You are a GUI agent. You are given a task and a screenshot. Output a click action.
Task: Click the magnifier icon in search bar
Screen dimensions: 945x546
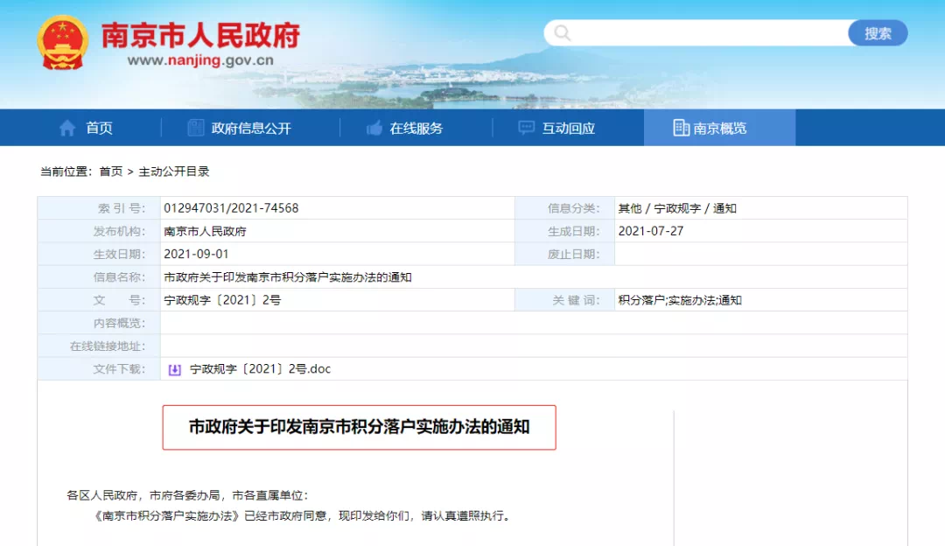coord(562,33)
